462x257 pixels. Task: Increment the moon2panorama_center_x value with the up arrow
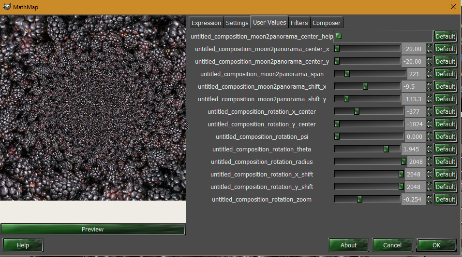pos(429,46)
